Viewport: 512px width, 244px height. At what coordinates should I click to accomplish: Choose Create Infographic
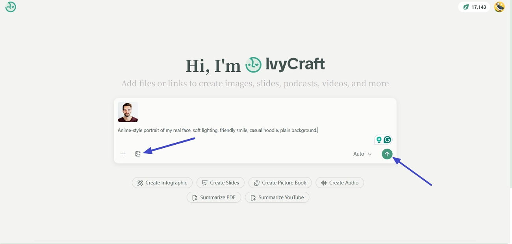[x=162, y=183]
